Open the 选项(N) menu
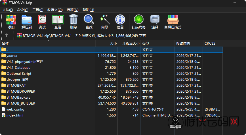Viewport: 246px width, 135px height. point(72,10)
